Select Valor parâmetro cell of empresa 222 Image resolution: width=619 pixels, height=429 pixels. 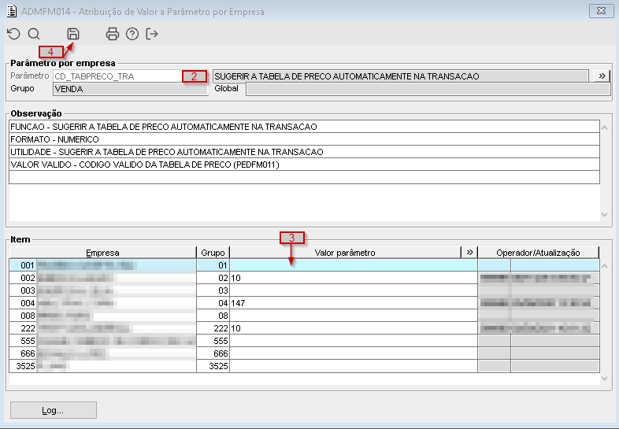click(x=354, y=328)
